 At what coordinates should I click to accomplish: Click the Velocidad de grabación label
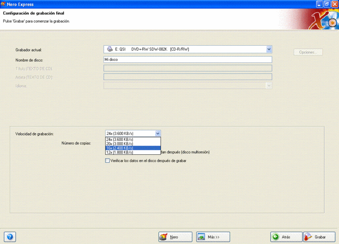click(x=34, y=134)
